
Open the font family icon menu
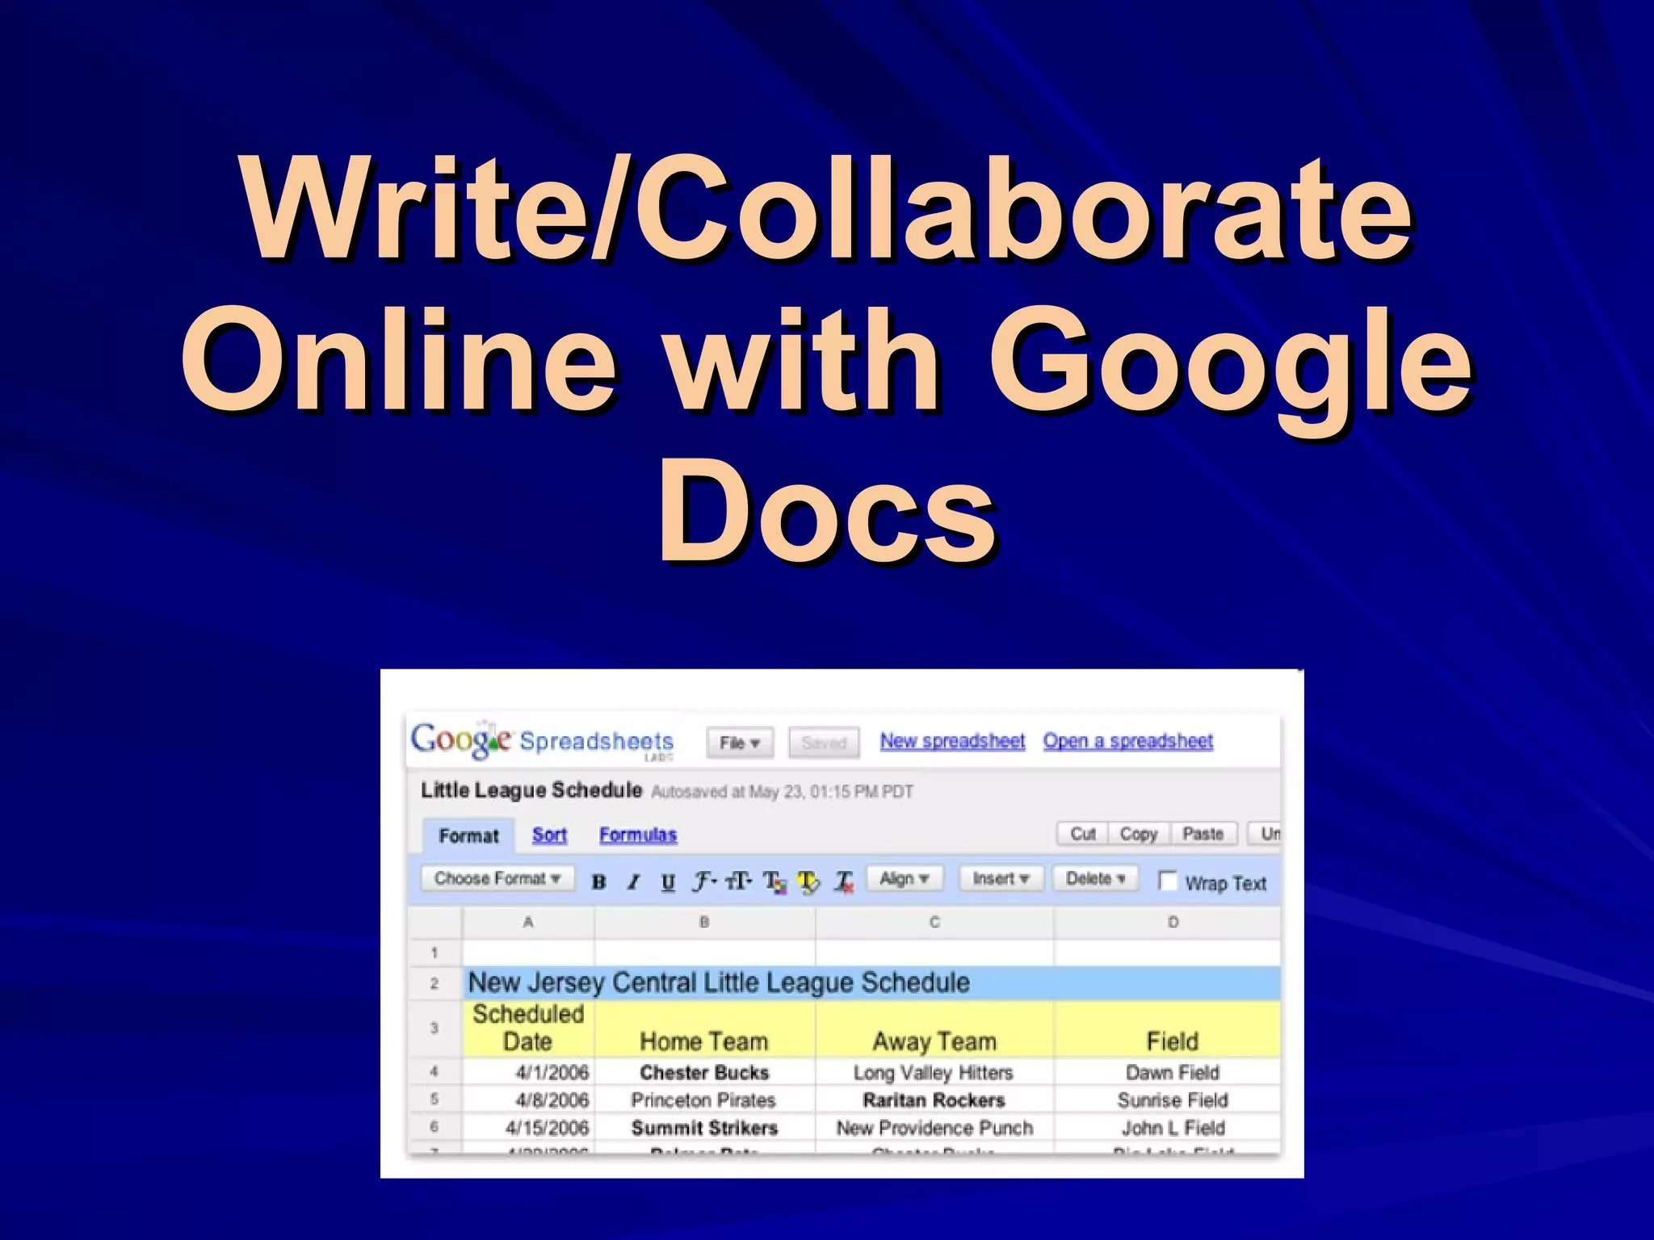click(x=703, y=881)
